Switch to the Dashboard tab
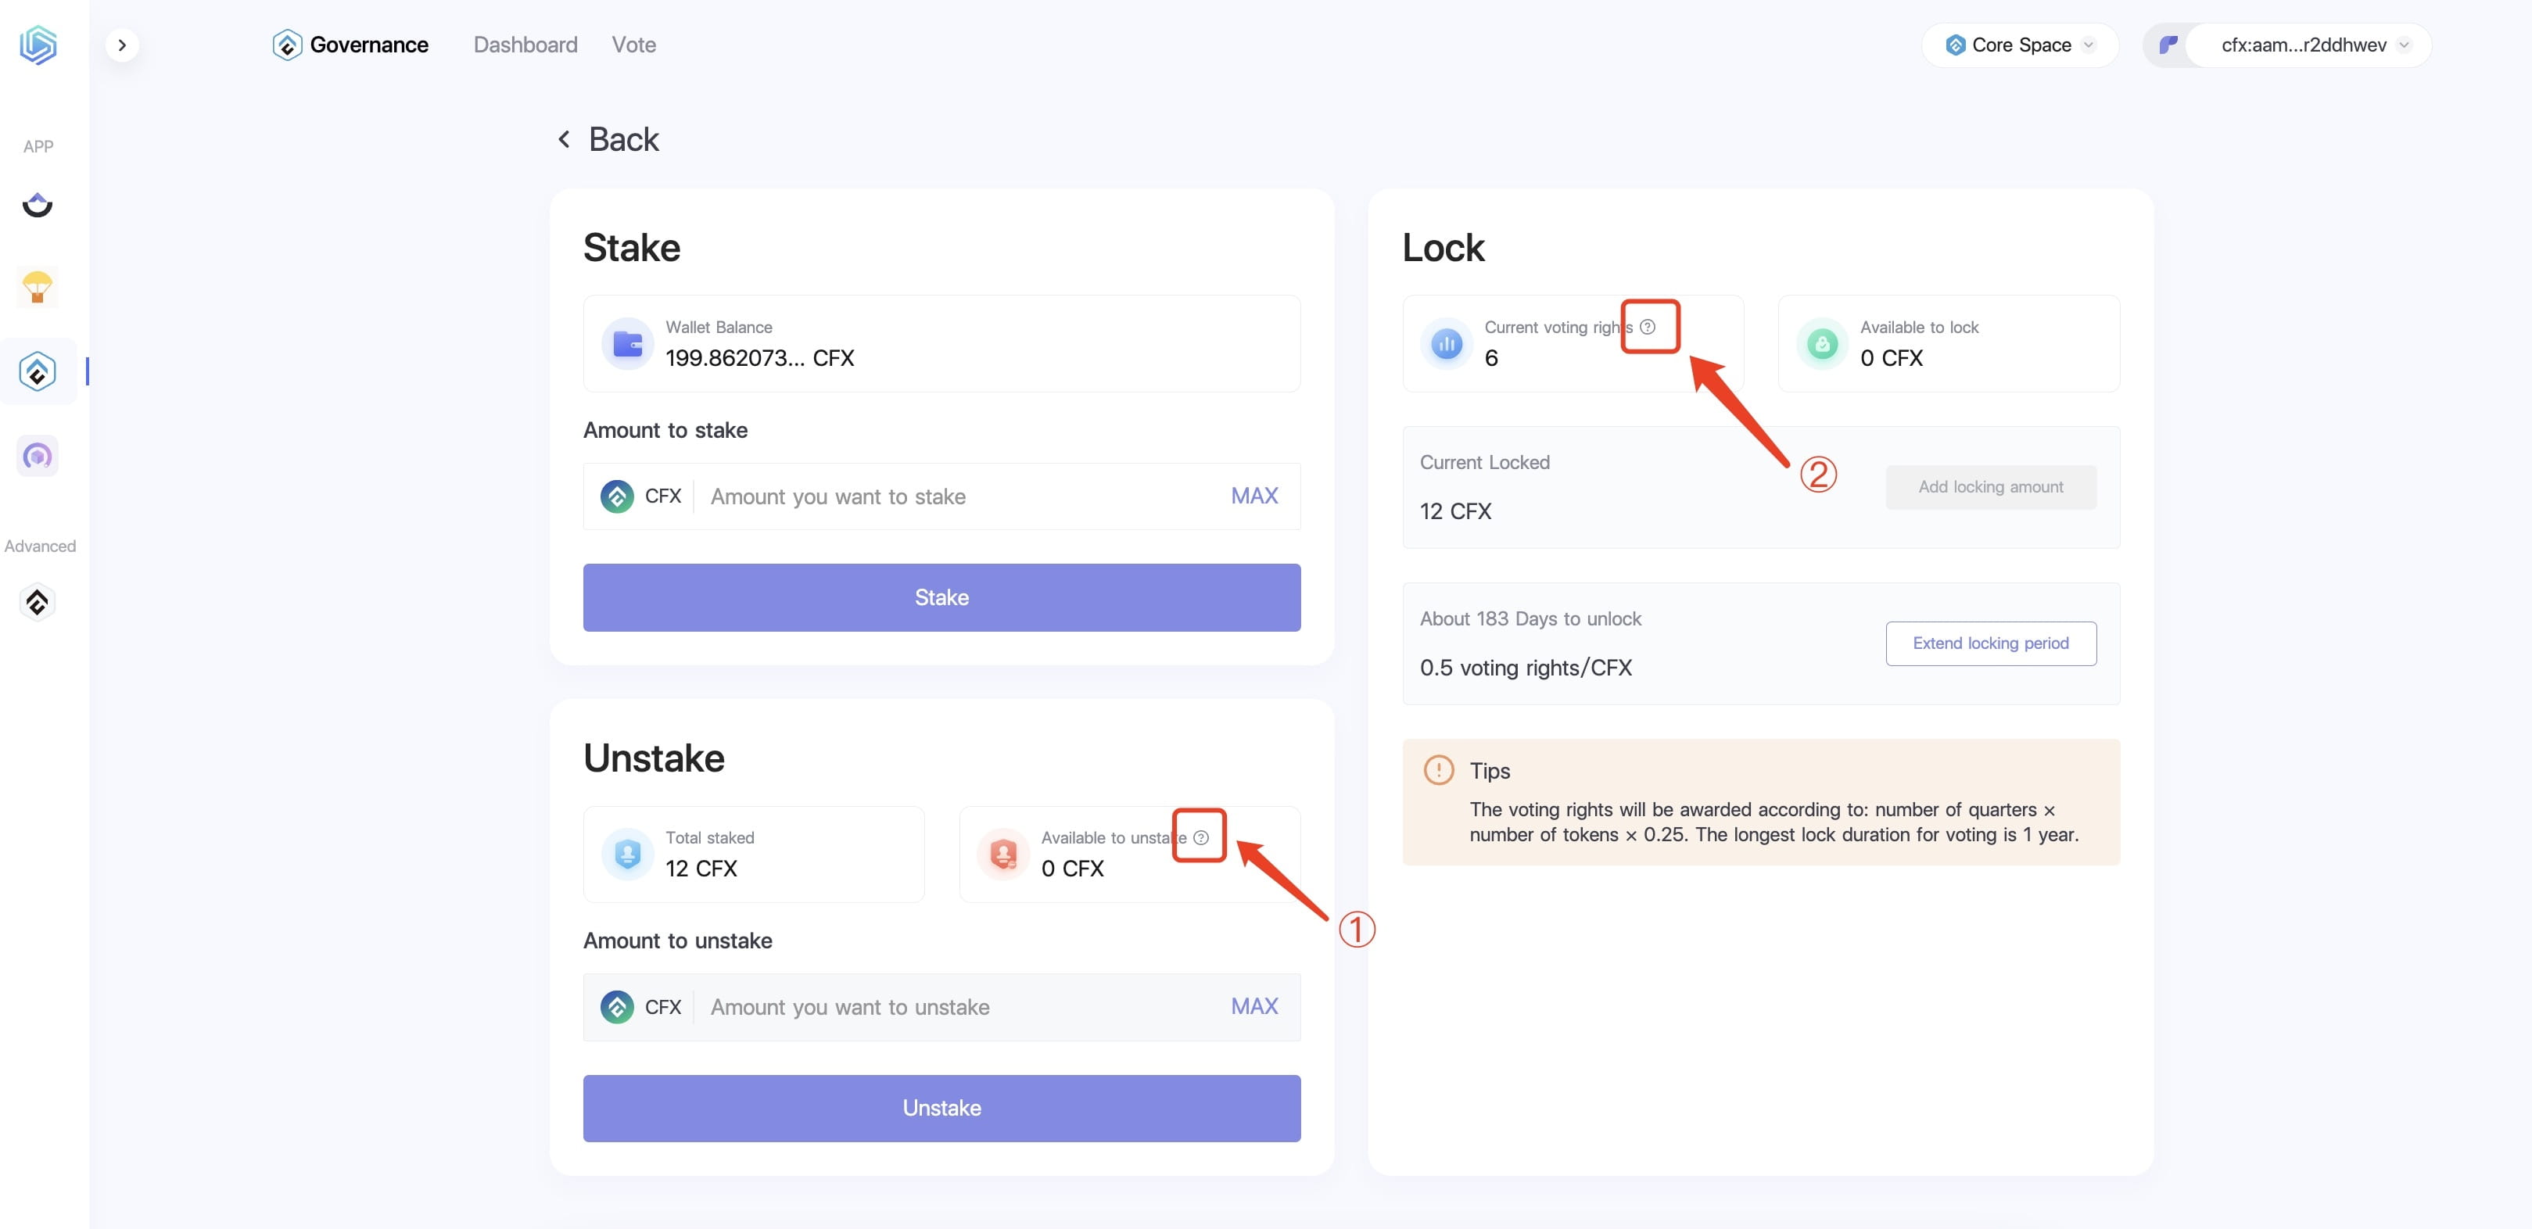Viewport: 2532px width, 1229px height. tap(525, 45)
